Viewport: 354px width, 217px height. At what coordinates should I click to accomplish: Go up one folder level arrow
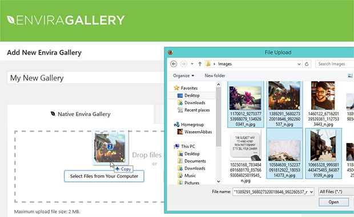click(200, 64)
